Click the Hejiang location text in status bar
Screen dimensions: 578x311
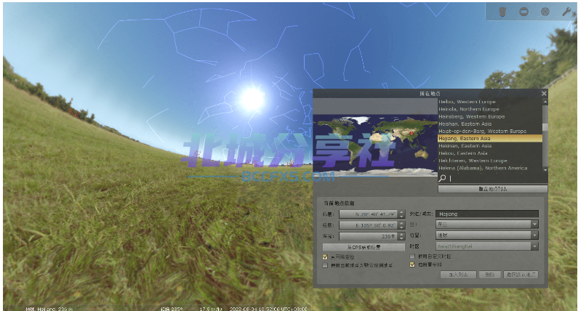pyautogui.click(x=49, y=309)
